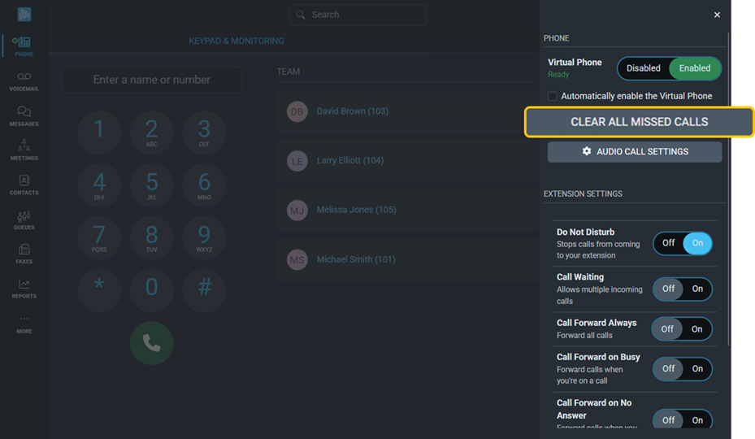Screen dimensions: 755x439
Task: Set Virtual Phone to Disabled
Action: (644, 68)
